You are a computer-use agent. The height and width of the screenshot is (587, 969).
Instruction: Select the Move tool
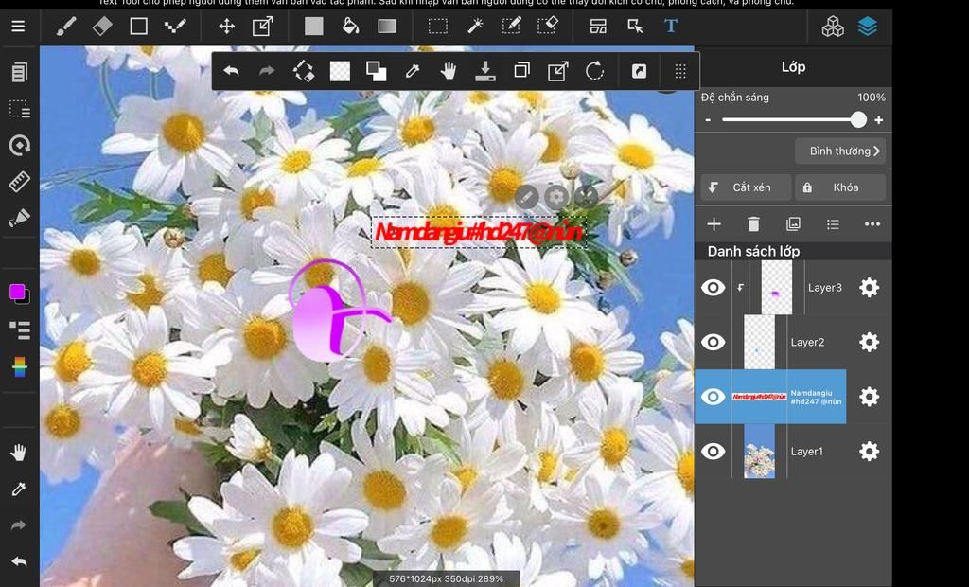[x=227, y=27]
